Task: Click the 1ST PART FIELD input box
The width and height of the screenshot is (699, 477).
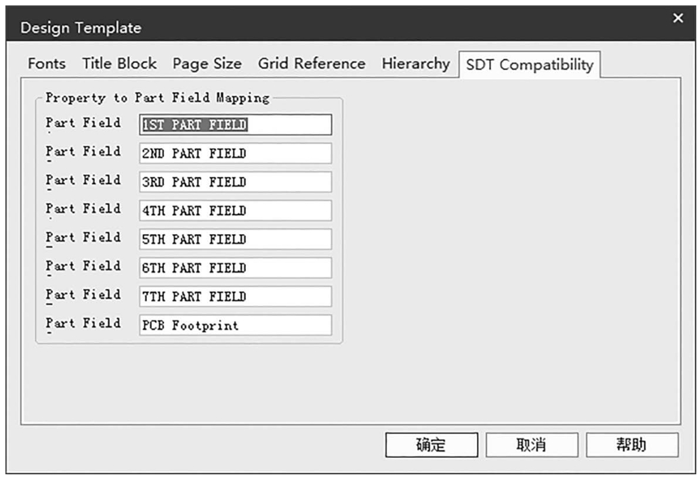Action: [x=236, y=124]
